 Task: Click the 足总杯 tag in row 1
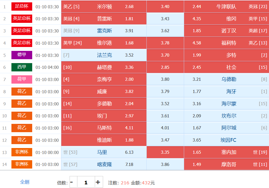tap(22, 6)
